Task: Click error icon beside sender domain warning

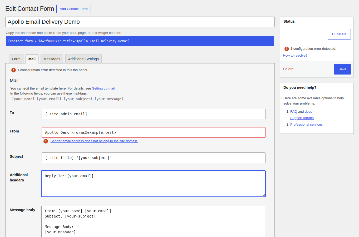Action: pos(46,141)
